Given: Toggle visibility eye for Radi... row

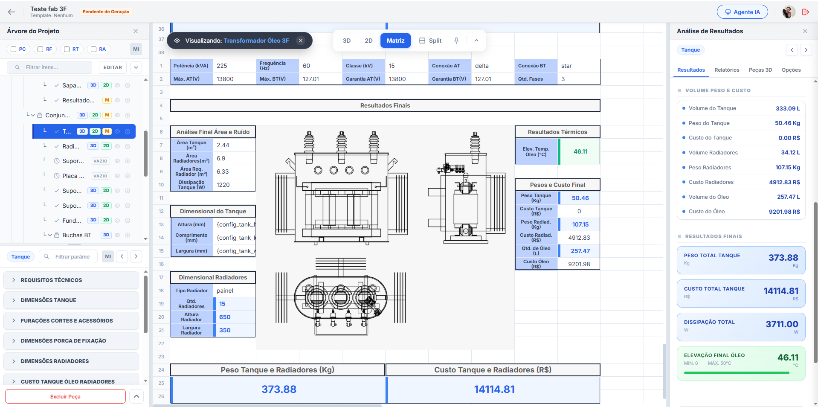Looking at the screenshot, I should pyautogui.click(x=117, y=146).
